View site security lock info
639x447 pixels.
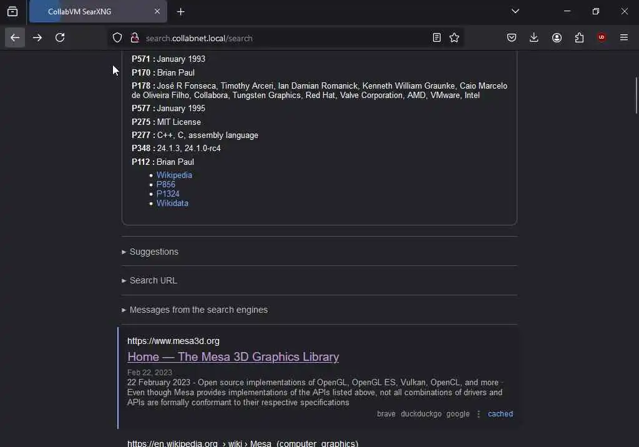[135, 38]
